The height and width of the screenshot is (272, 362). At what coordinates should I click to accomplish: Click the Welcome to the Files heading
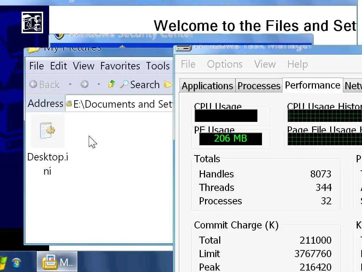(255, 25)
